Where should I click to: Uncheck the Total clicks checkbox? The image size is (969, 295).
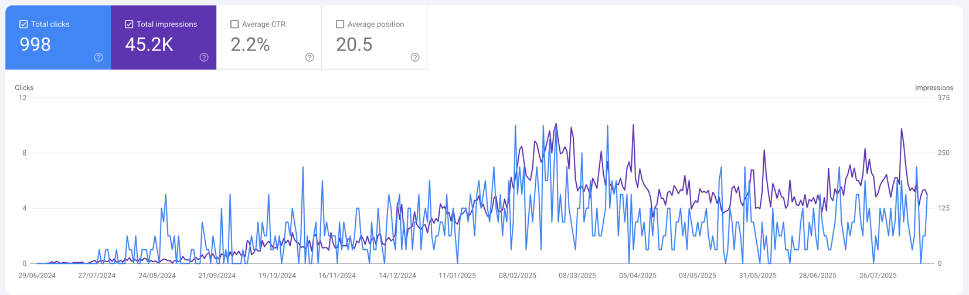click(x=23, y=24)
